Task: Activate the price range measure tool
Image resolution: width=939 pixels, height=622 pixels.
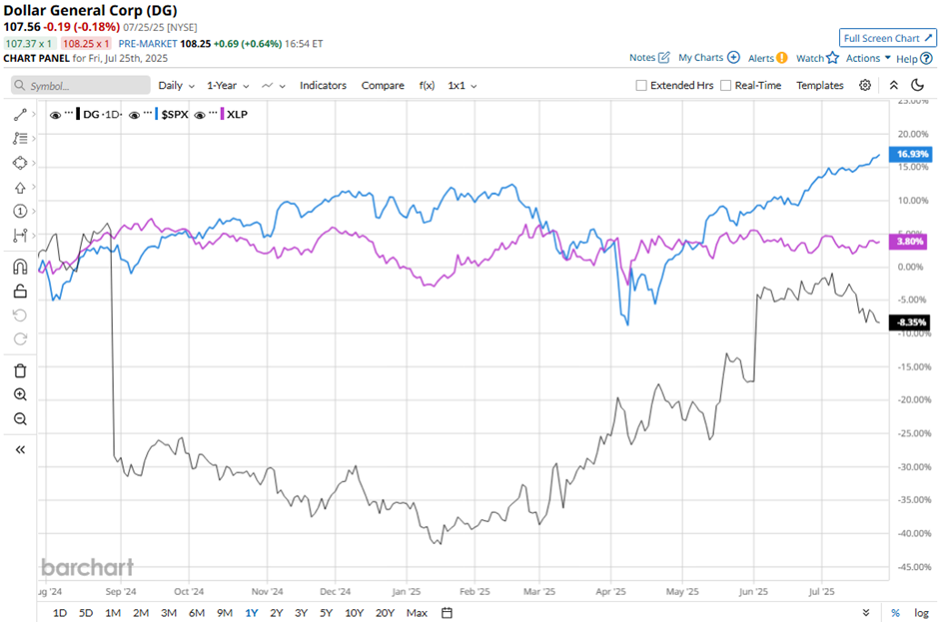Action: point(20,236)
